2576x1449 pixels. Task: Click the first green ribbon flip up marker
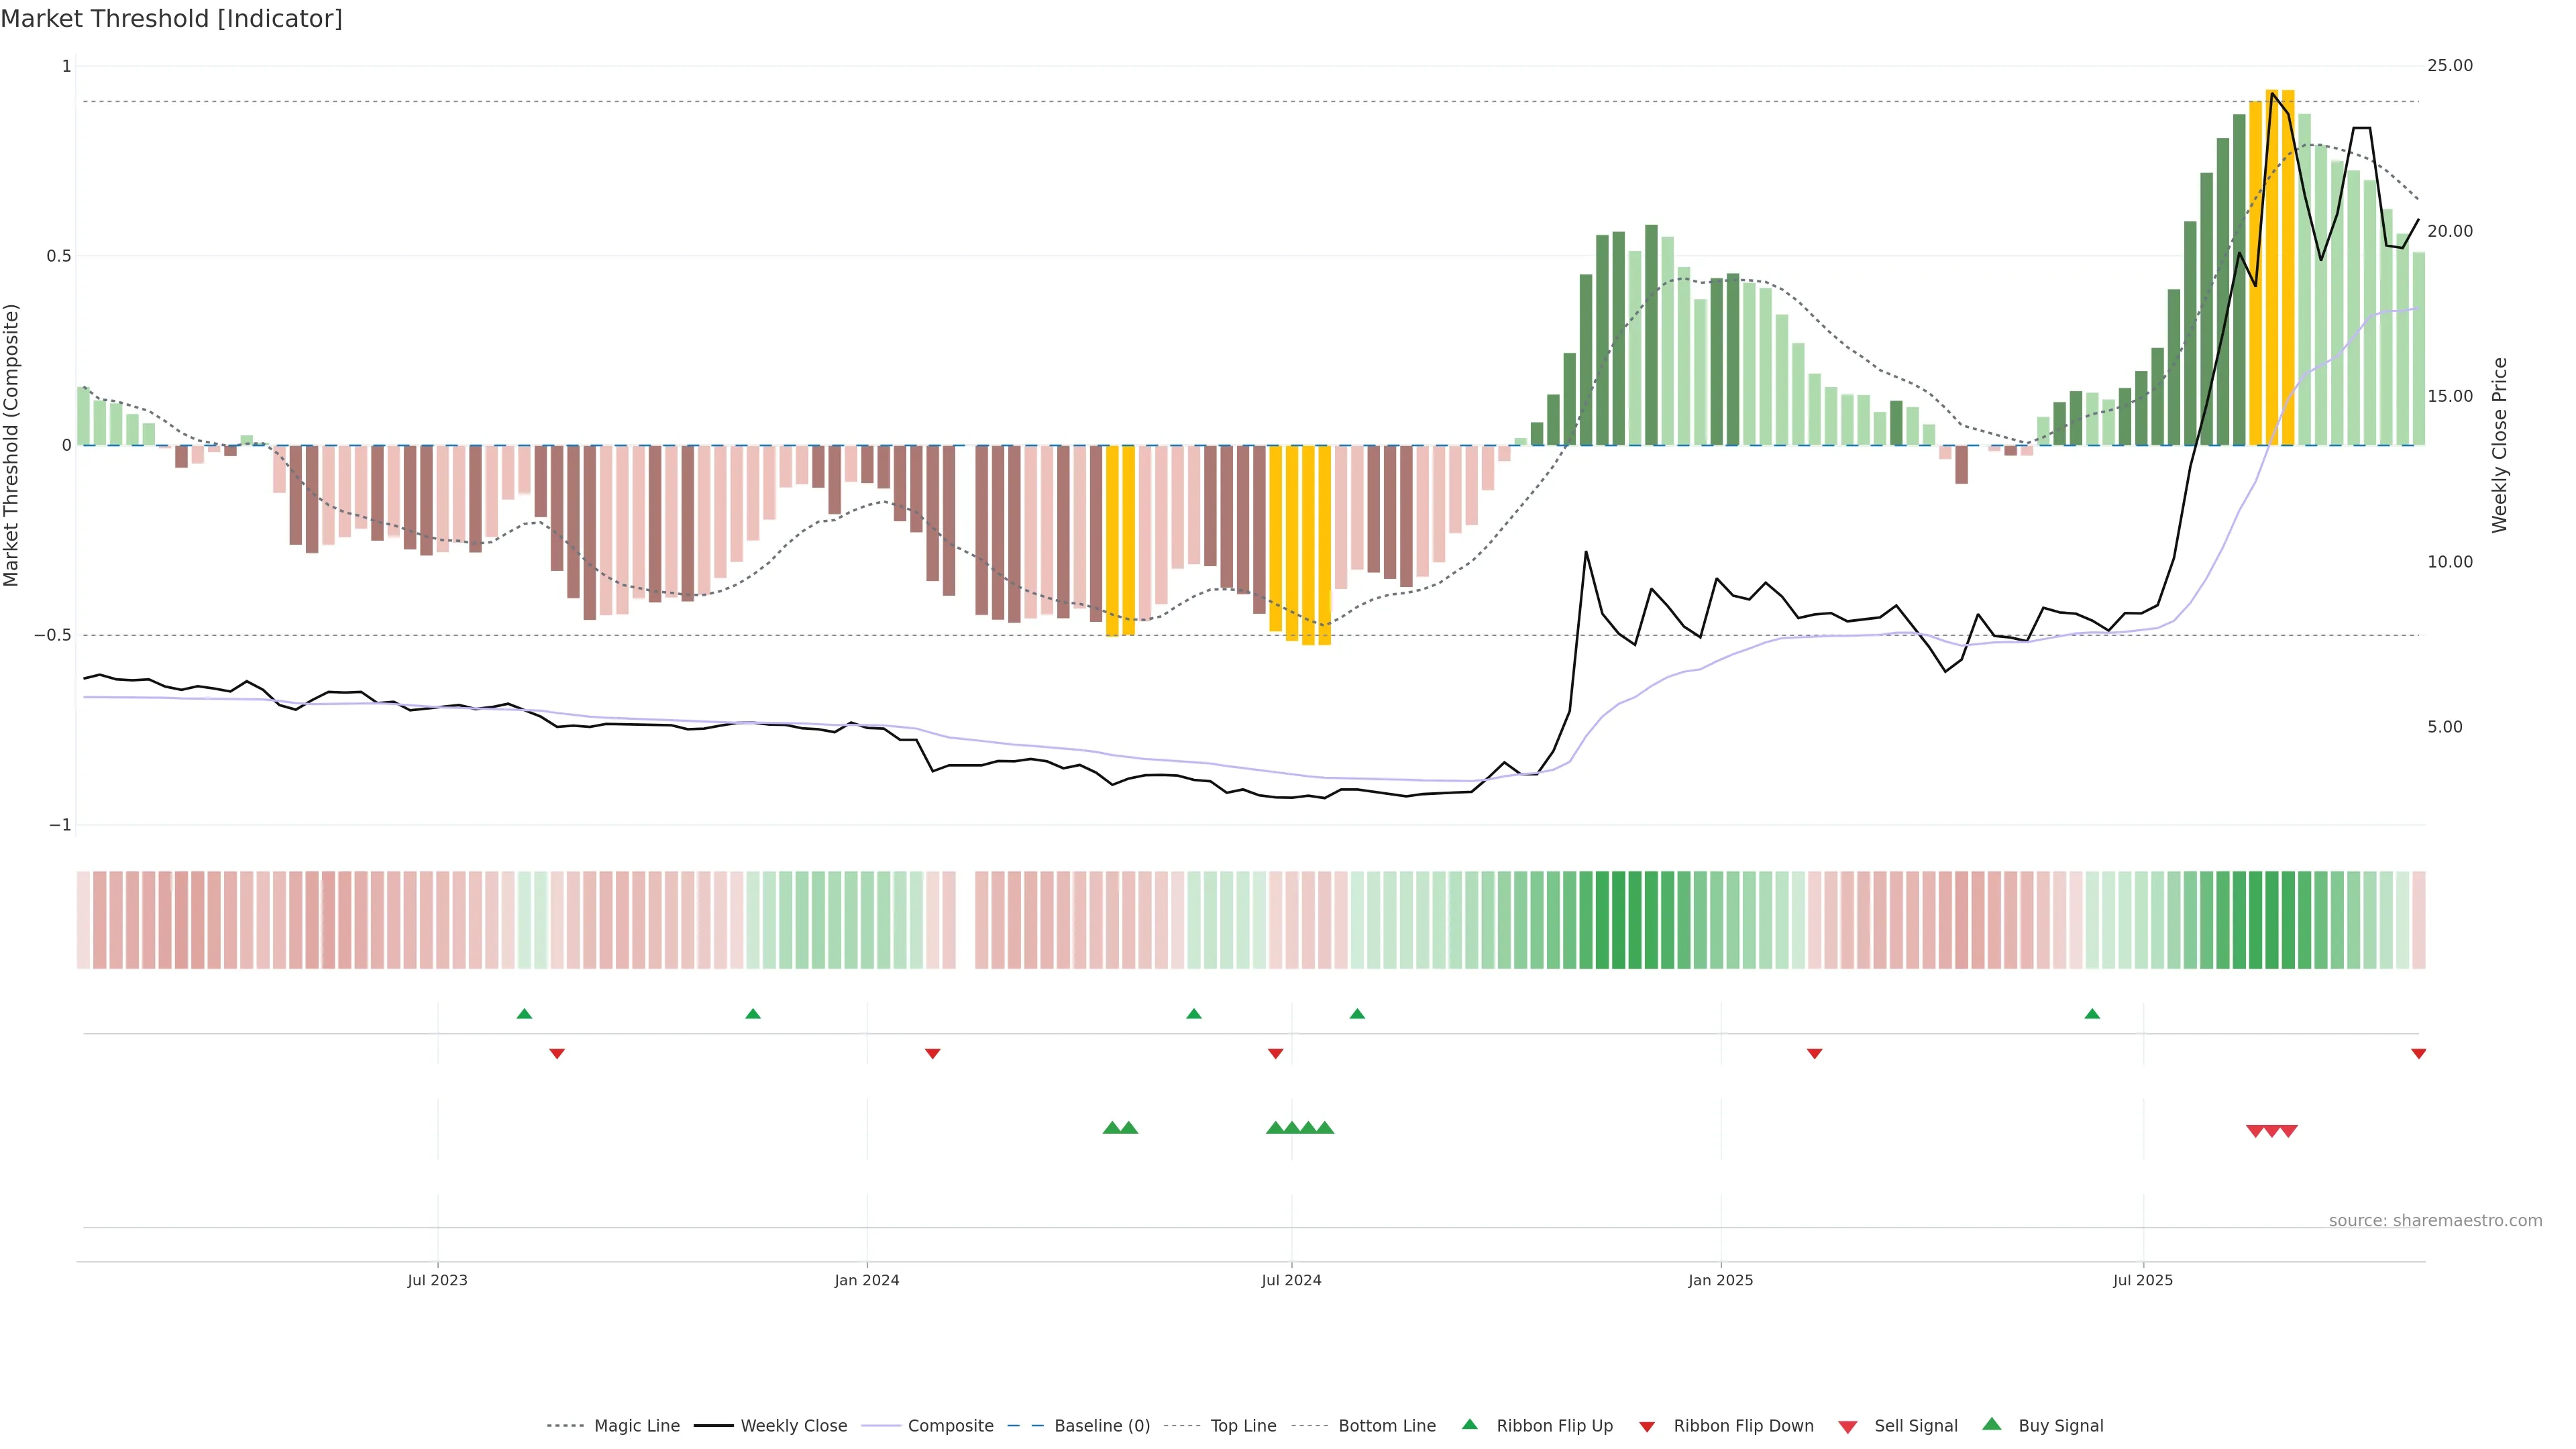click(524, 1014)
